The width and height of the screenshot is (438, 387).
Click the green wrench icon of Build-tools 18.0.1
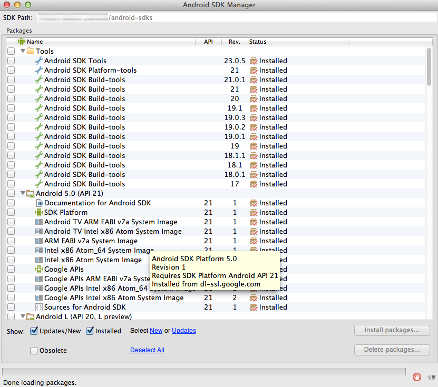39,174
